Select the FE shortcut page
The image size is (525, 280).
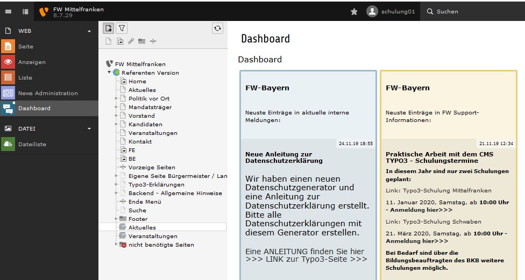coord(132,150)
